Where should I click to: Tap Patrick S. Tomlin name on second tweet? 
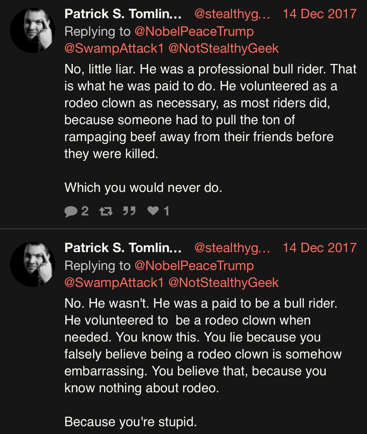pos(123,248)
